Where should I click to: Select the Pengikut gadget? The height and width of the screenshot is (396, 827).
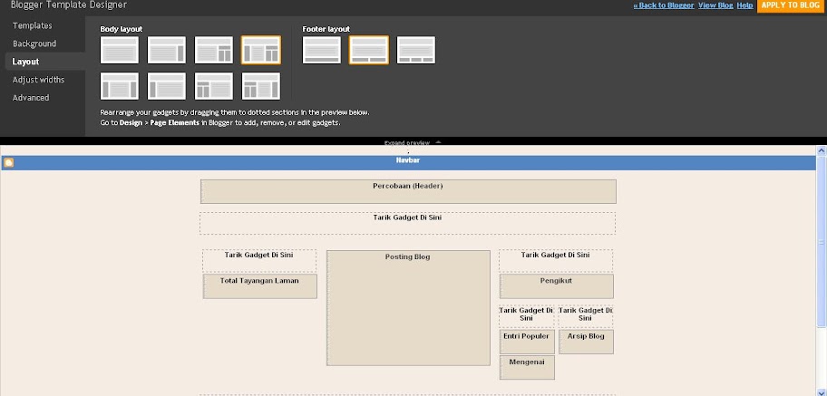point(557,286)
